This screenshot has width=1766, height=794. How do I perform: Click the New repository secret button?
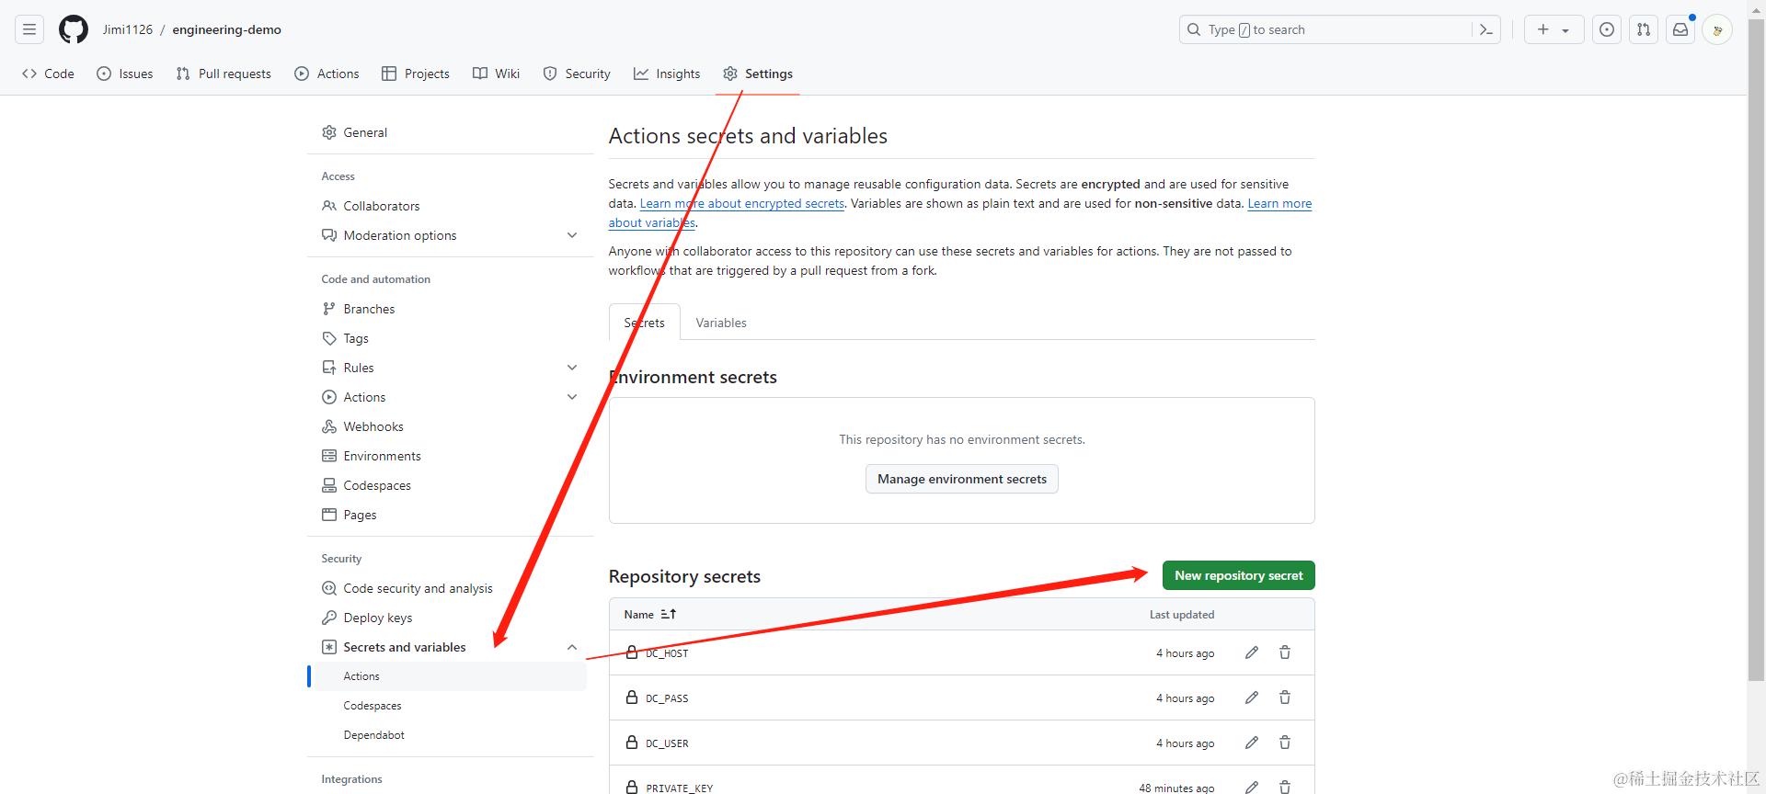1238,575
